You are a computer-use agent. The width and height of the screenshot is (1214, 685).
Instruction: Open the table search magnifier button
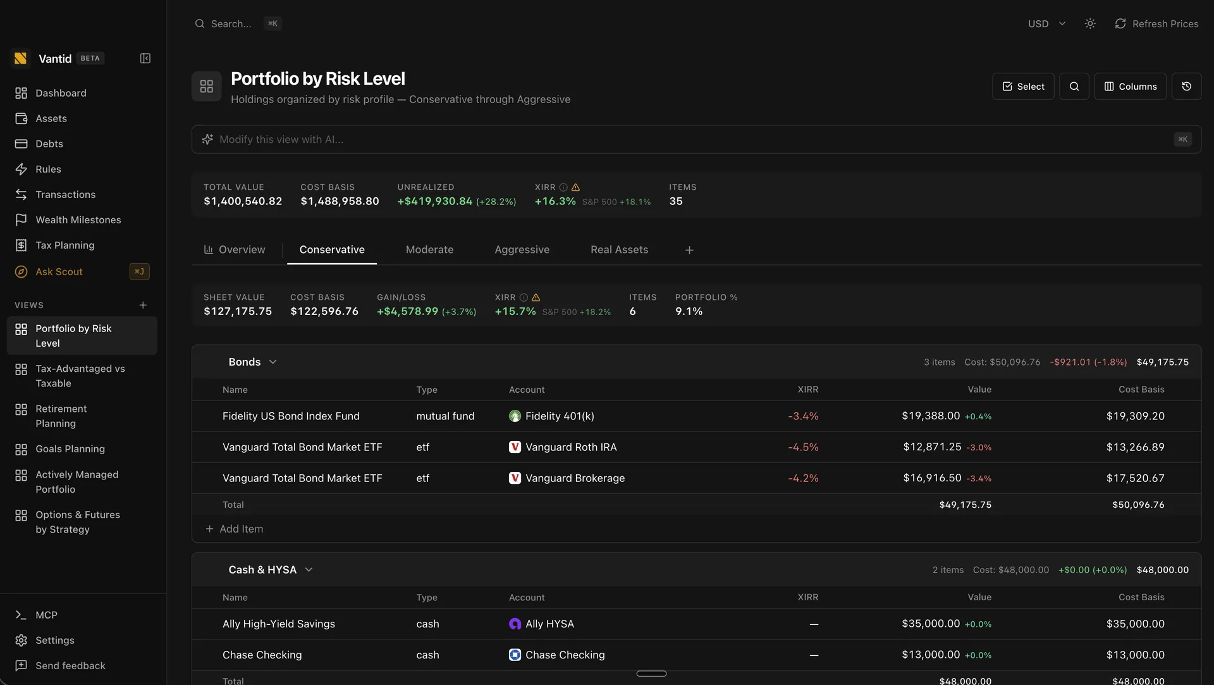tap(1074, 86)
